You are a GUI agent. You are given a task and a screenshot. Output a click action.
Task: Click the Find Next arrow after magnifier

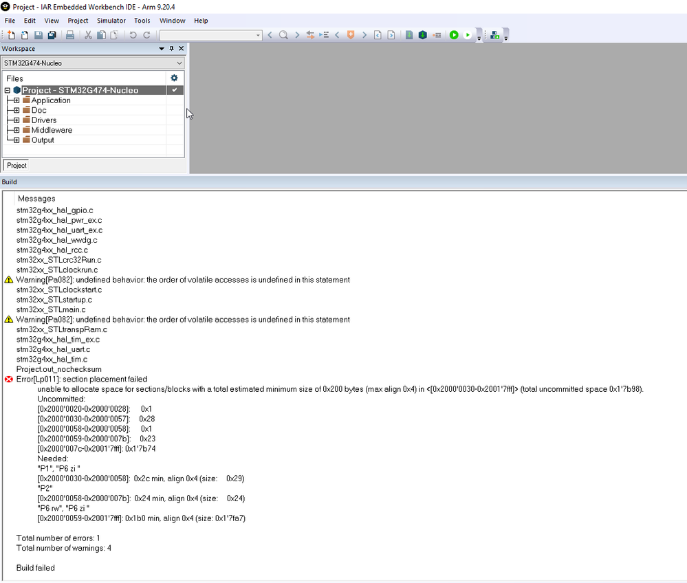click(297, 35)
